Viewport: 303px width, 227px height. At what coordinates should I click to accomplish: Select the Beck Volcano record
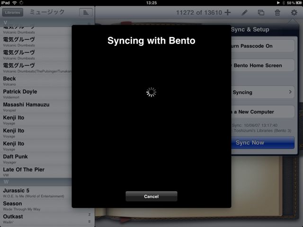pos(36,81)
